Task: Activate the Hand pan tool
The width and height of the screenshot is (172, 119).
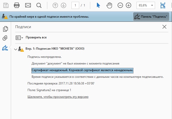Action: click(110, 5)
